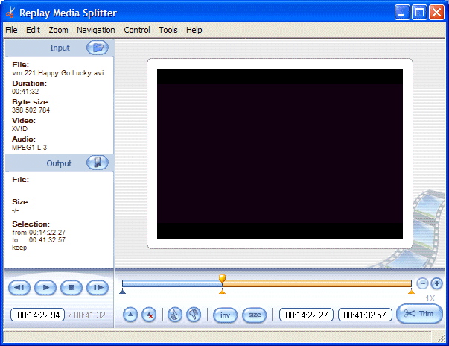449x346 pixels.
Task: Zoom out timeline with minus icon
Action: point(422,283)
